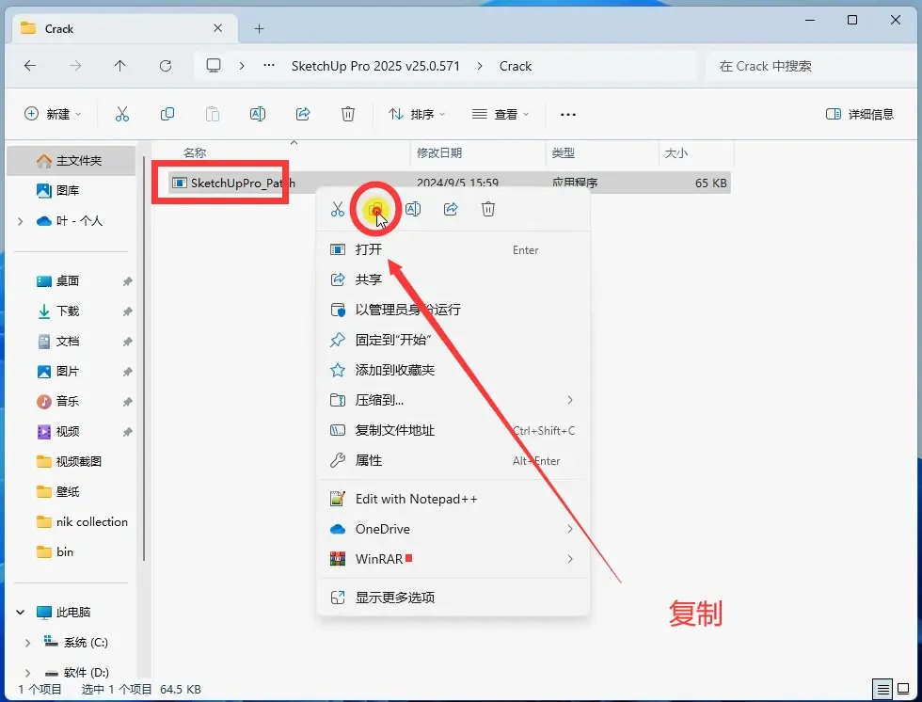Open a new tab with the plus button
This screenshot has width=922, height=702.
260,29
